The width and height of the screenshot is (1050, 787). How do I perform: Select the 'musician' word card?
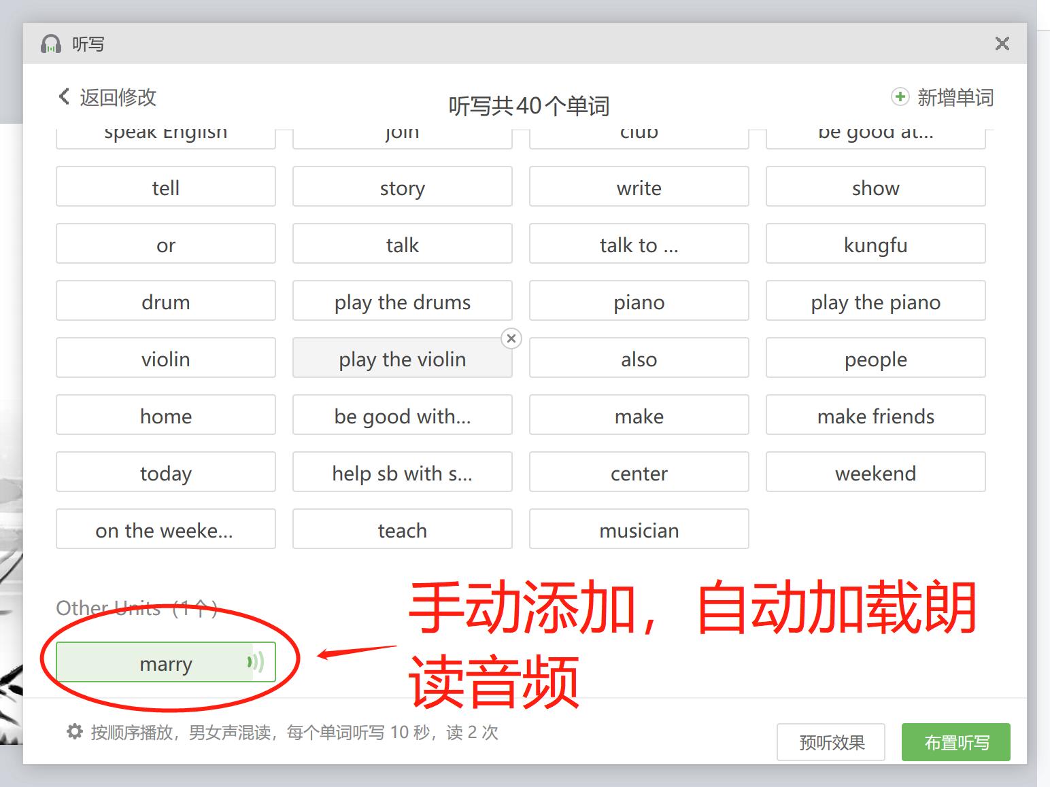[x=639, y=529]
